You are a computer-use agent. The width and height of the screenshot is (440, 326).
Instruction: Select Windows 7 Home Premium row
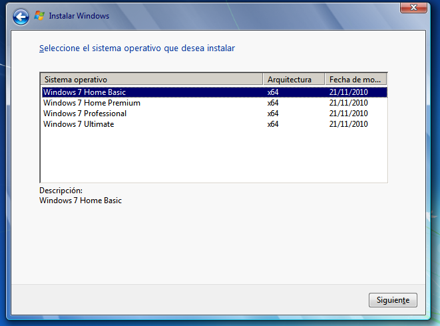[x=214, y=103]
